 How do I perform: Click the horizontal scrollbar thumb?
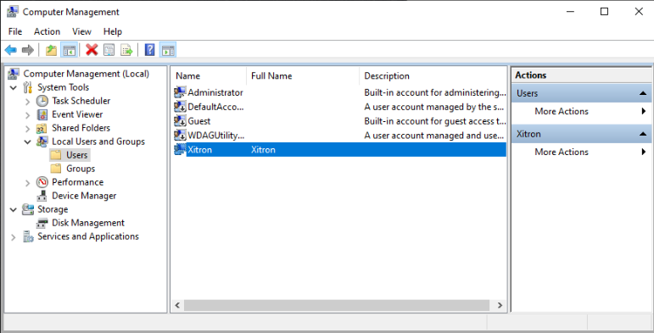(337, 306)
